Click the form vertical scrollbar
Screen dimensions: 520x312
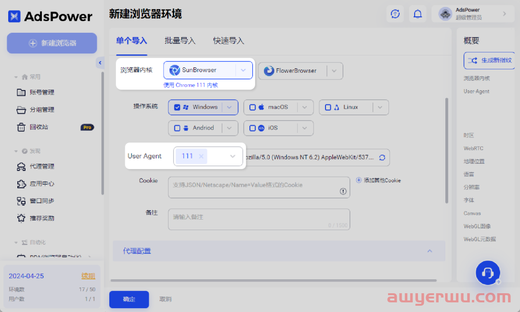tap(447, 150)
